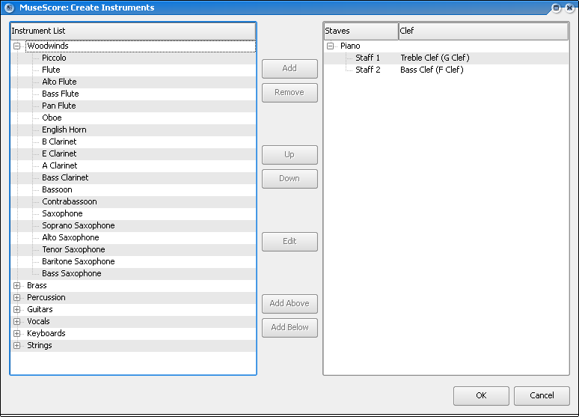The height and width of the screenshot is (417, 579).
Task: Expand the Strings category
Action: click(x=16, y=345)
